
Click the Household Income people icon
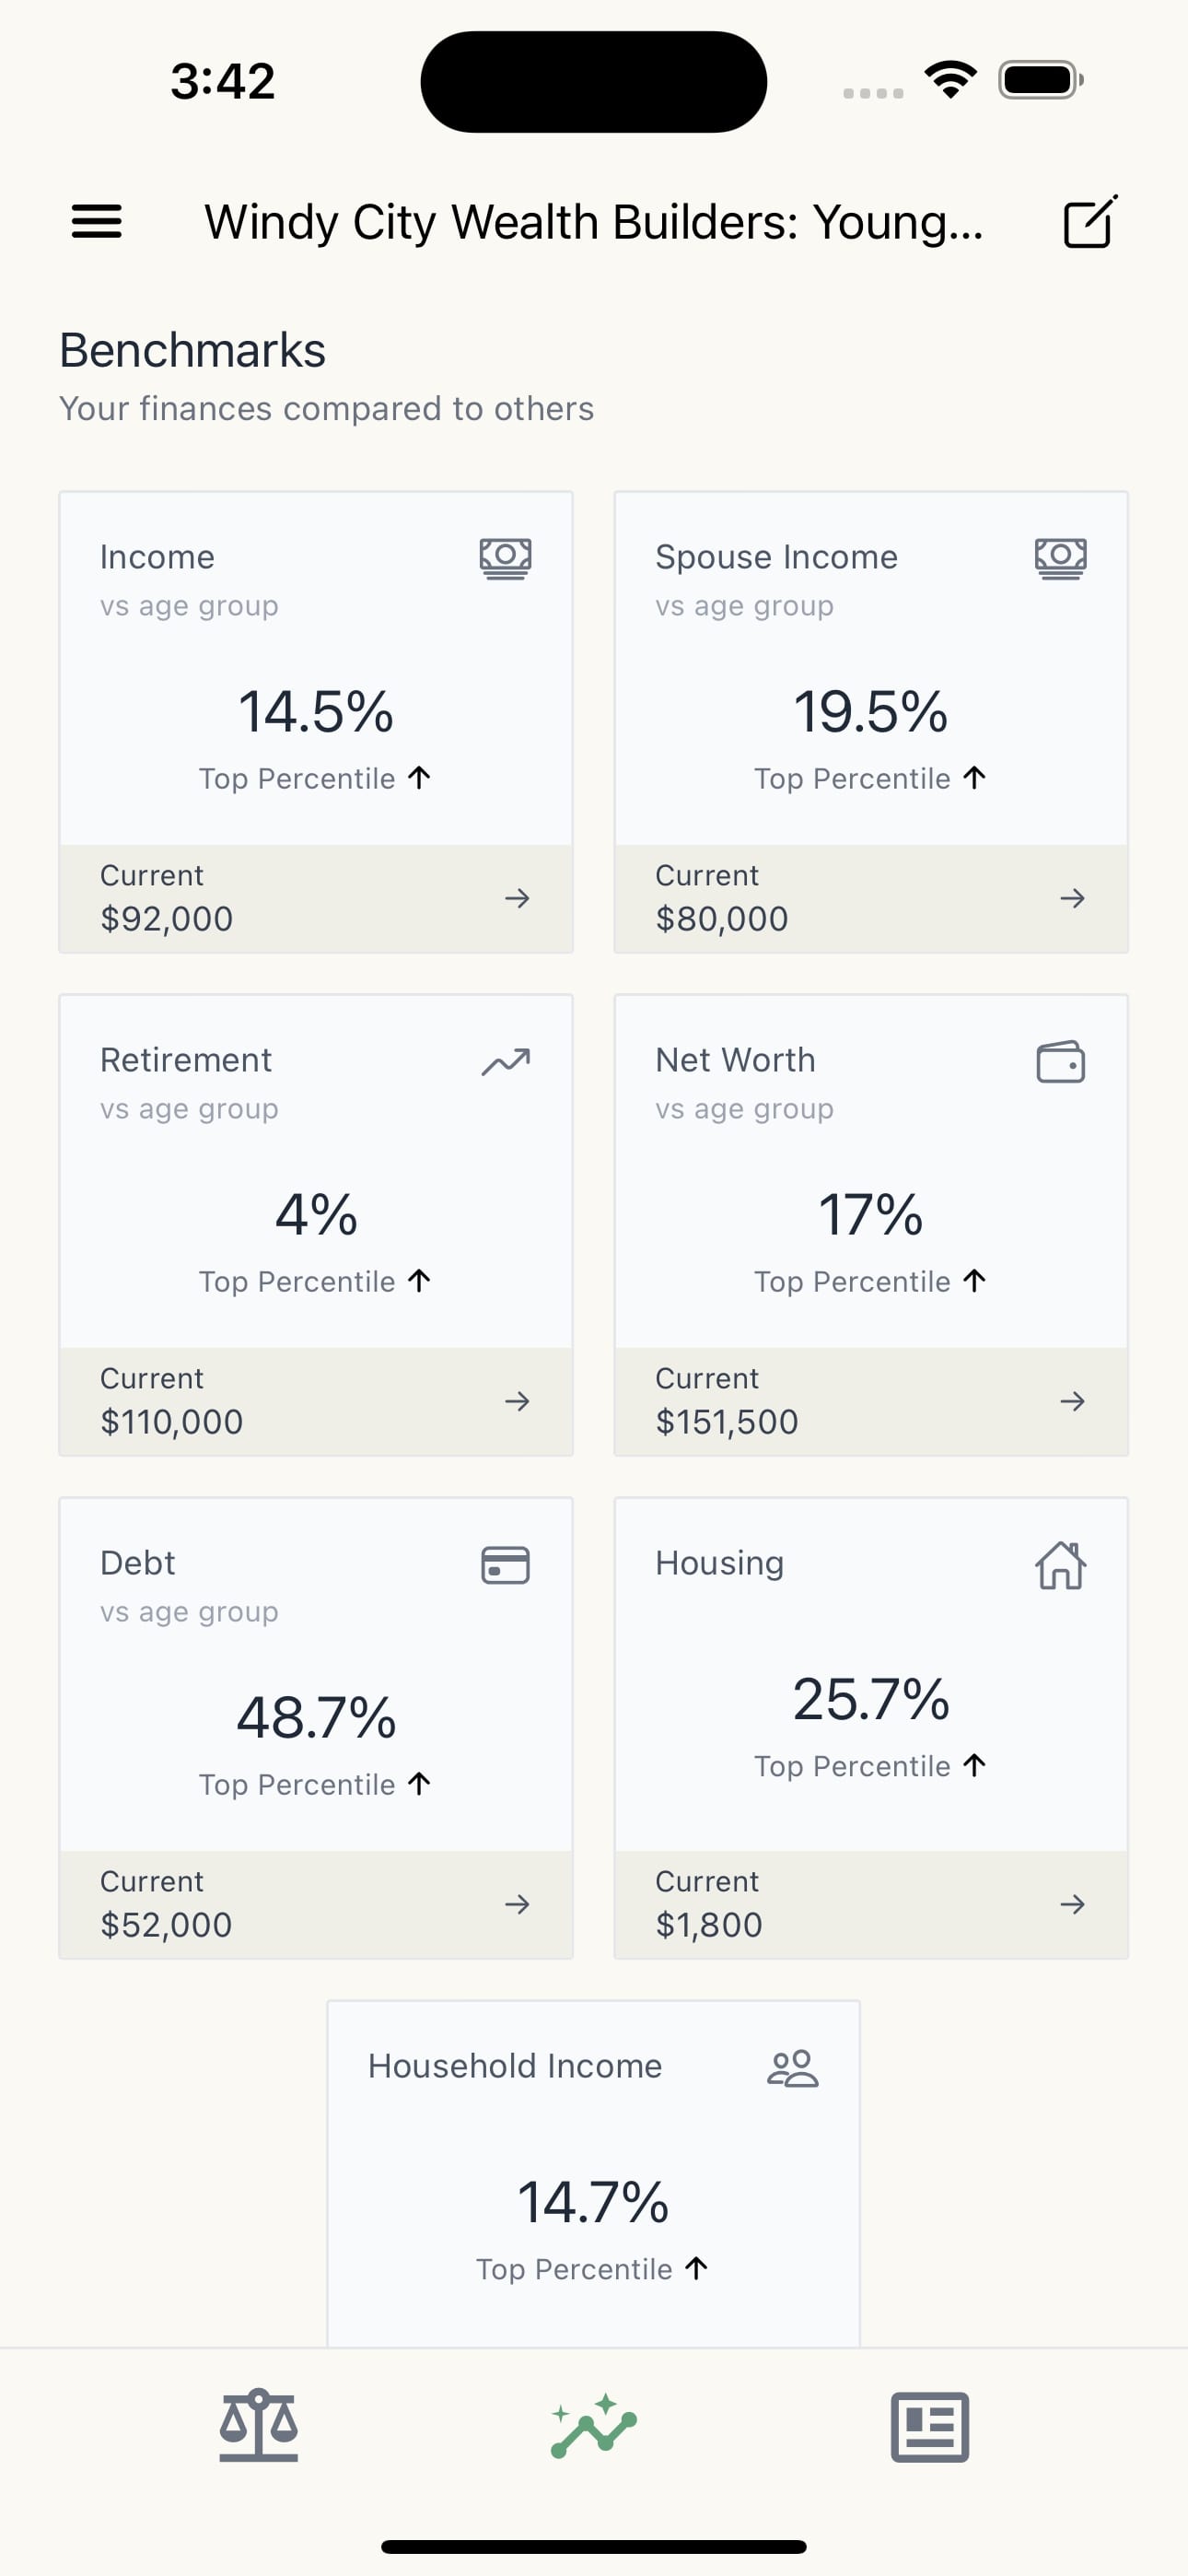(792, 2068)
